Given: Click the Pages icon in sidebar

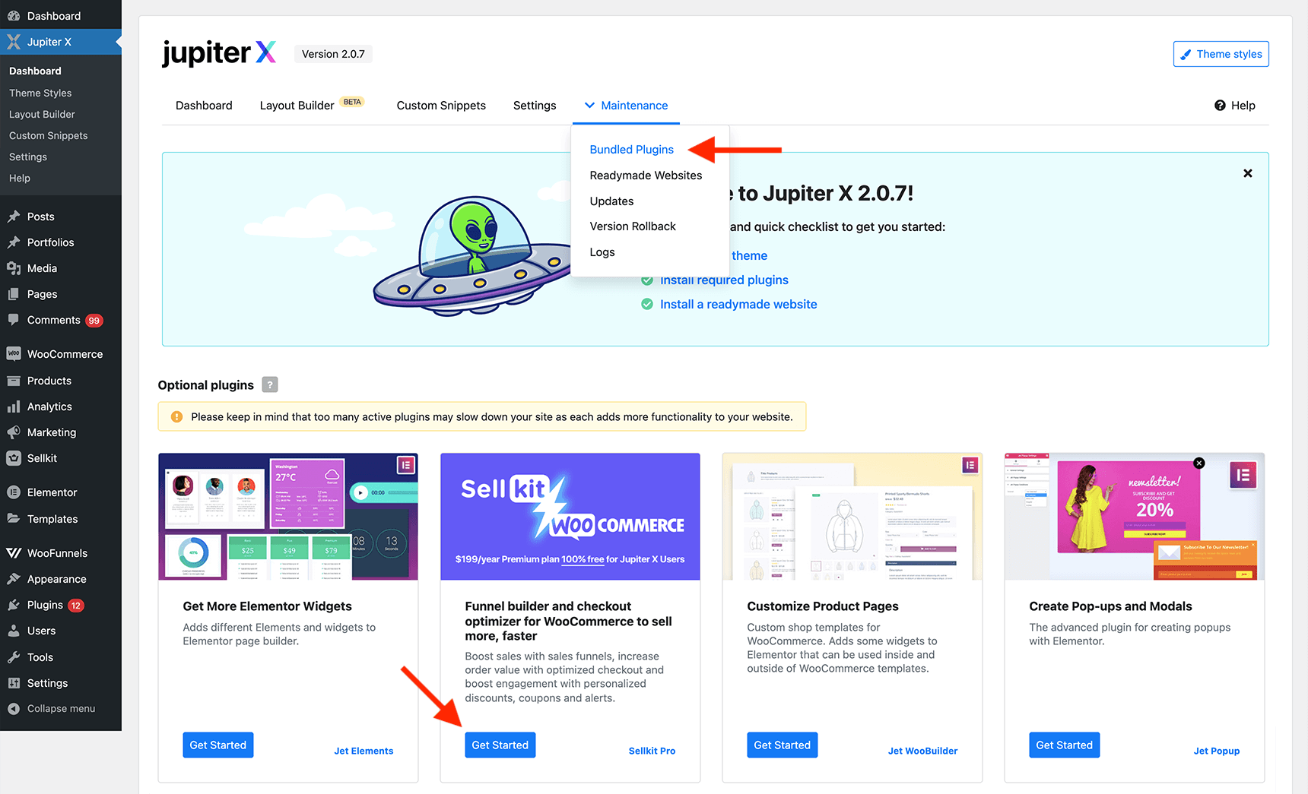Looking at the screenshot, I should coord(14,294).
